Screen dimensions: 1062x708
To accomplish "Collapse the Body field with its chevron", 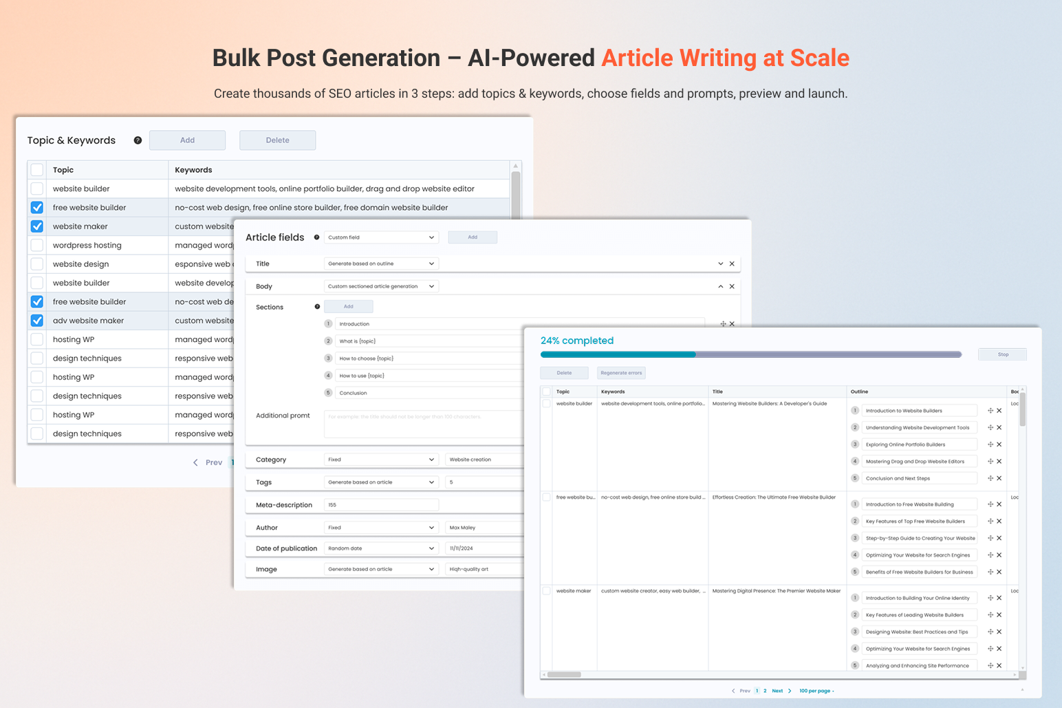I will [720, 286].
